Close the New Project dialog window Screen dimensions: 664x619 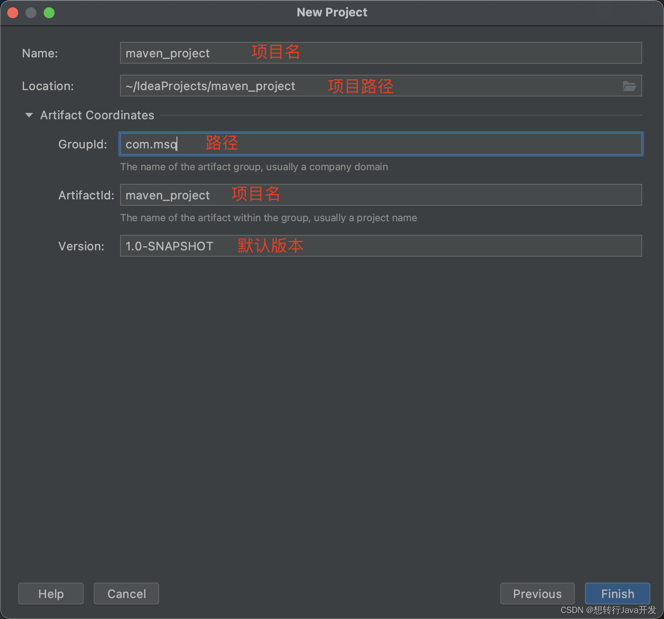13,13
